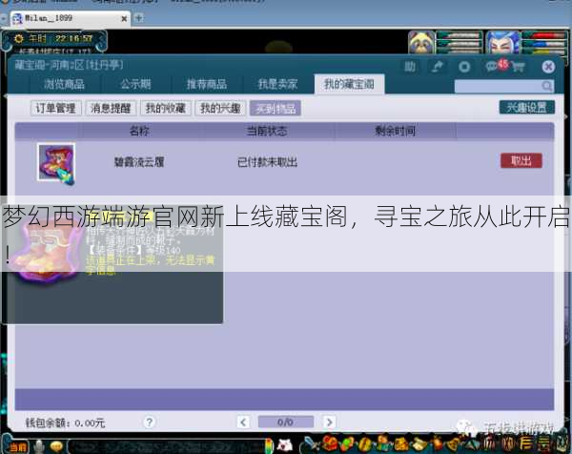Open 我的收藏 section
The image size is (572, 454).
tap(166, 108)
